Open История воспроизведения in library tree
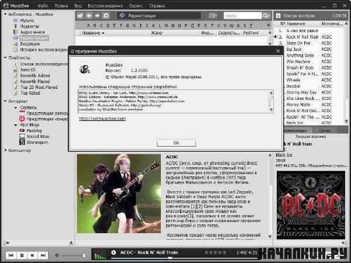Viewport: 351px width, 263px height. tap(44, 50)
